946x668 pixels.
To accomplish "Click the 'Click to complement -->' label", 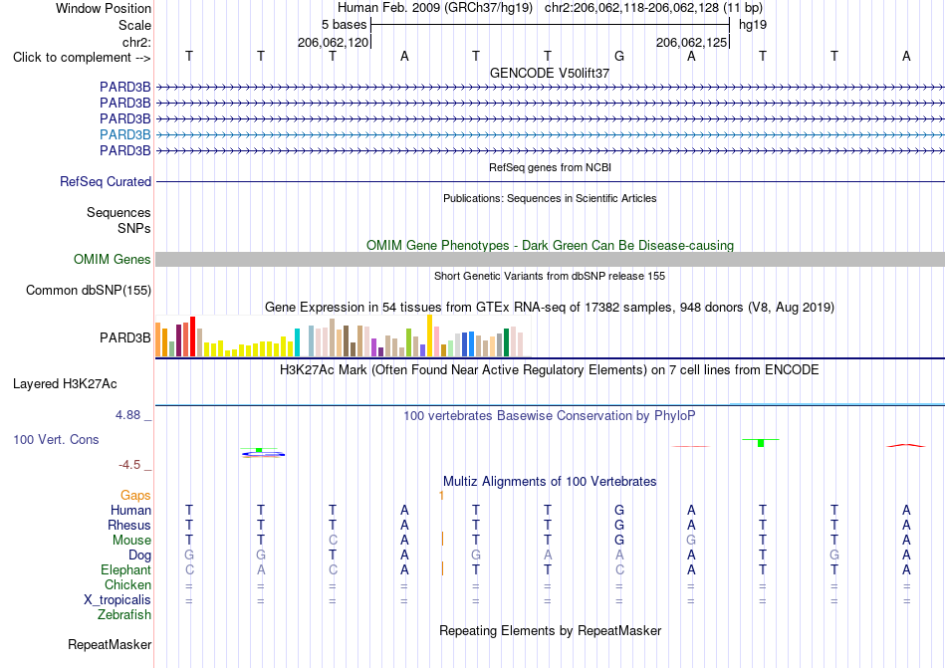I will [82, 58].
